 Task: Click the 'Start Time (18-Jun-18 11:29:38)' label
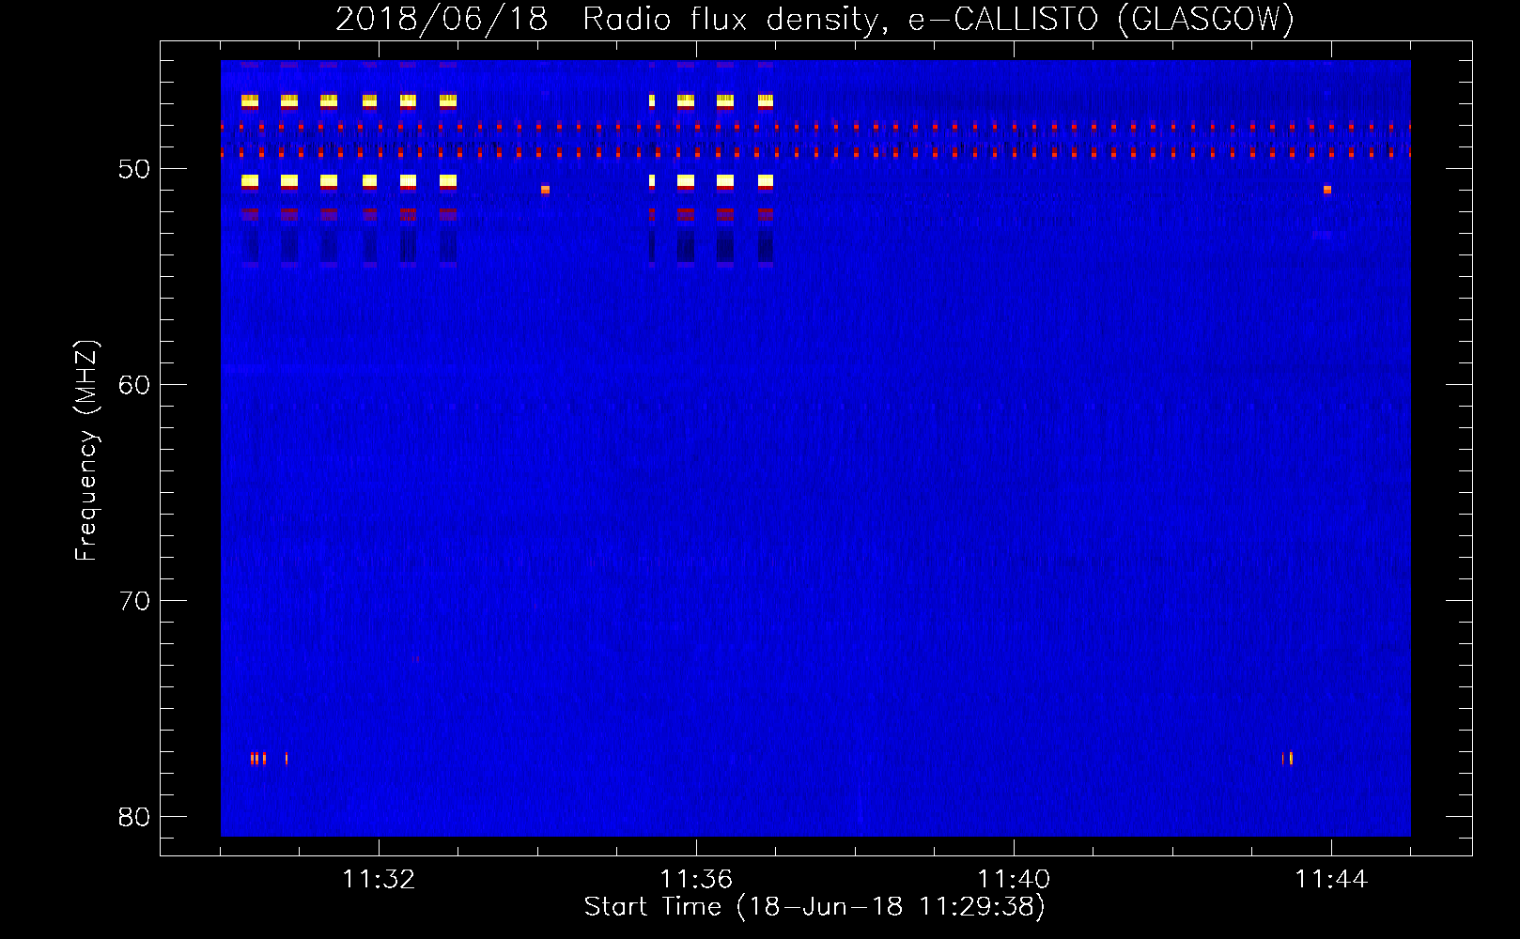pos(814,907)
